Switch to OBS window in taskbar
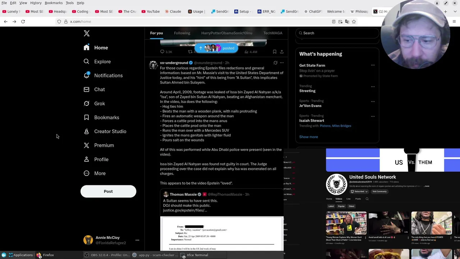 click(x=107, y=255)
